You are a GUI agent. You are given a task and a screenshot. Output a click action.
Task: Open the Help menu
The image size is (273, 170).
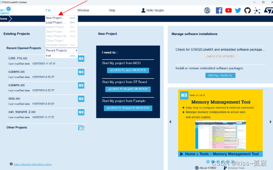point(112,10)
